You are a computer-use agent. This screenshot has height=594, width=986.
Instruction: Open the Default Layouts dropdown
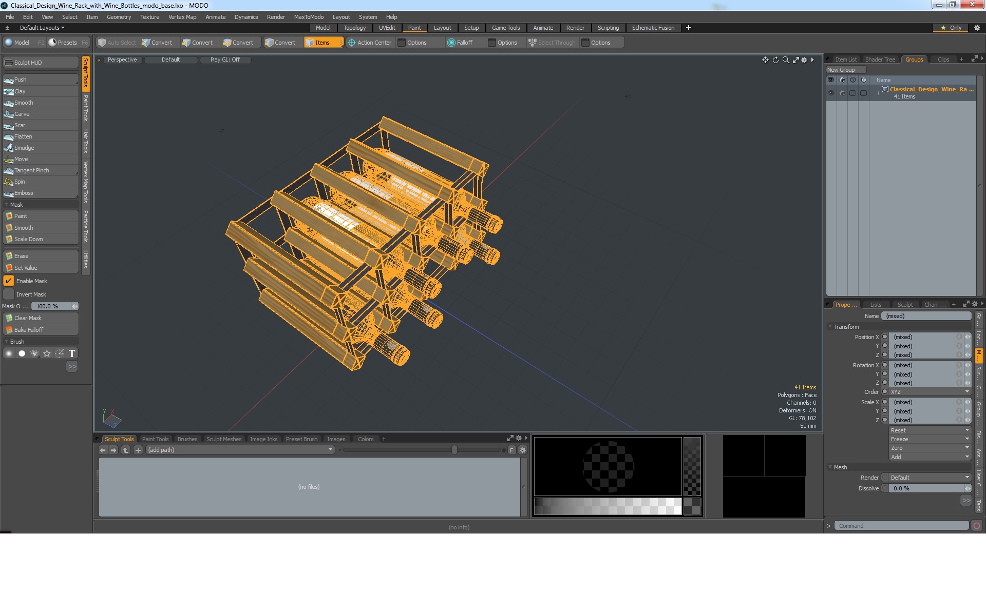[42, 28]
